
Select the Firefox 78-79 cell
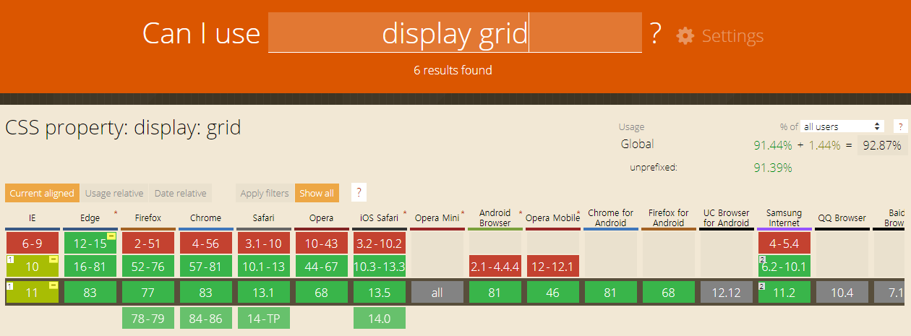148,318
